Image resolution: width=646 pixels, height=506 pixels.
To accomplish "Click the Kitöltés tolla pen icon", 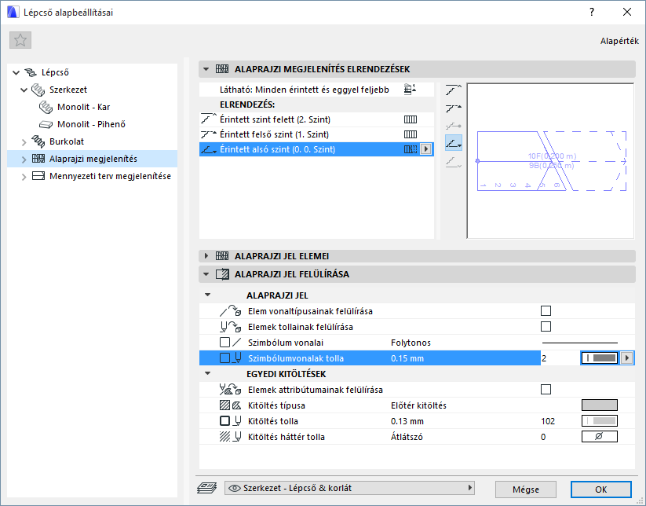I will (230, 421).
